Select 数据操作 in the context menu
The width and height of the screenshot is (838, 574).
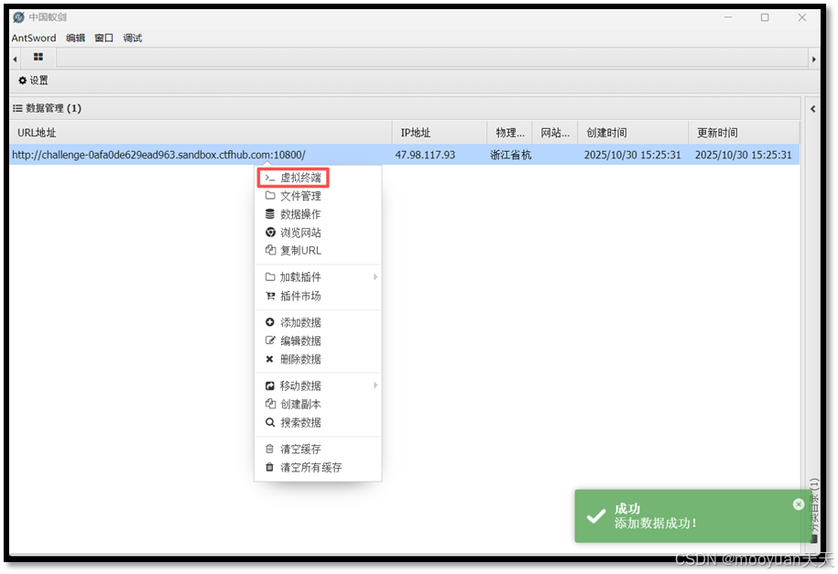300,214
